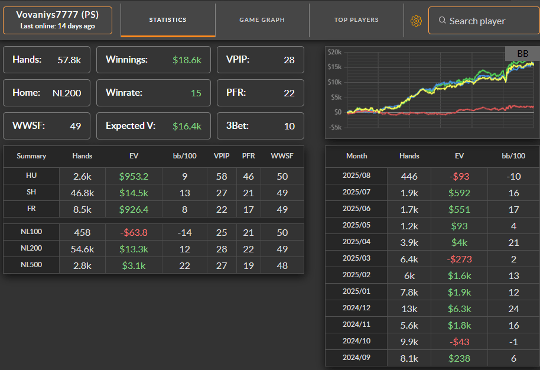Sort by bb/100 column in Summary table
Viewport: 540px width, 370px height.
(184, 156)
